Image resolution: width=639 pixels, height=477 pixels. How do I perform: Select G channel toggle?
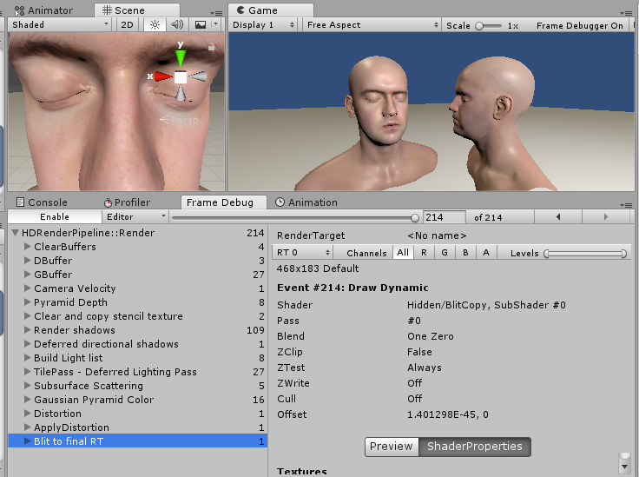click(445, 252)
